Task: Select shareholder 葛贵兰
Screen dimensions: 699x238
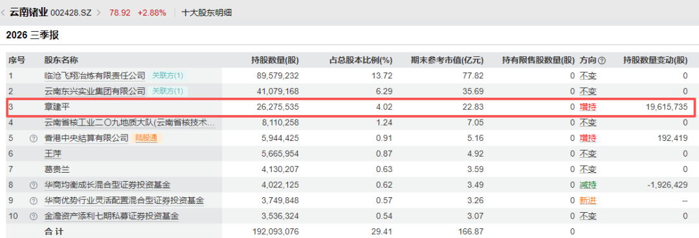Action: click(56, 169)
